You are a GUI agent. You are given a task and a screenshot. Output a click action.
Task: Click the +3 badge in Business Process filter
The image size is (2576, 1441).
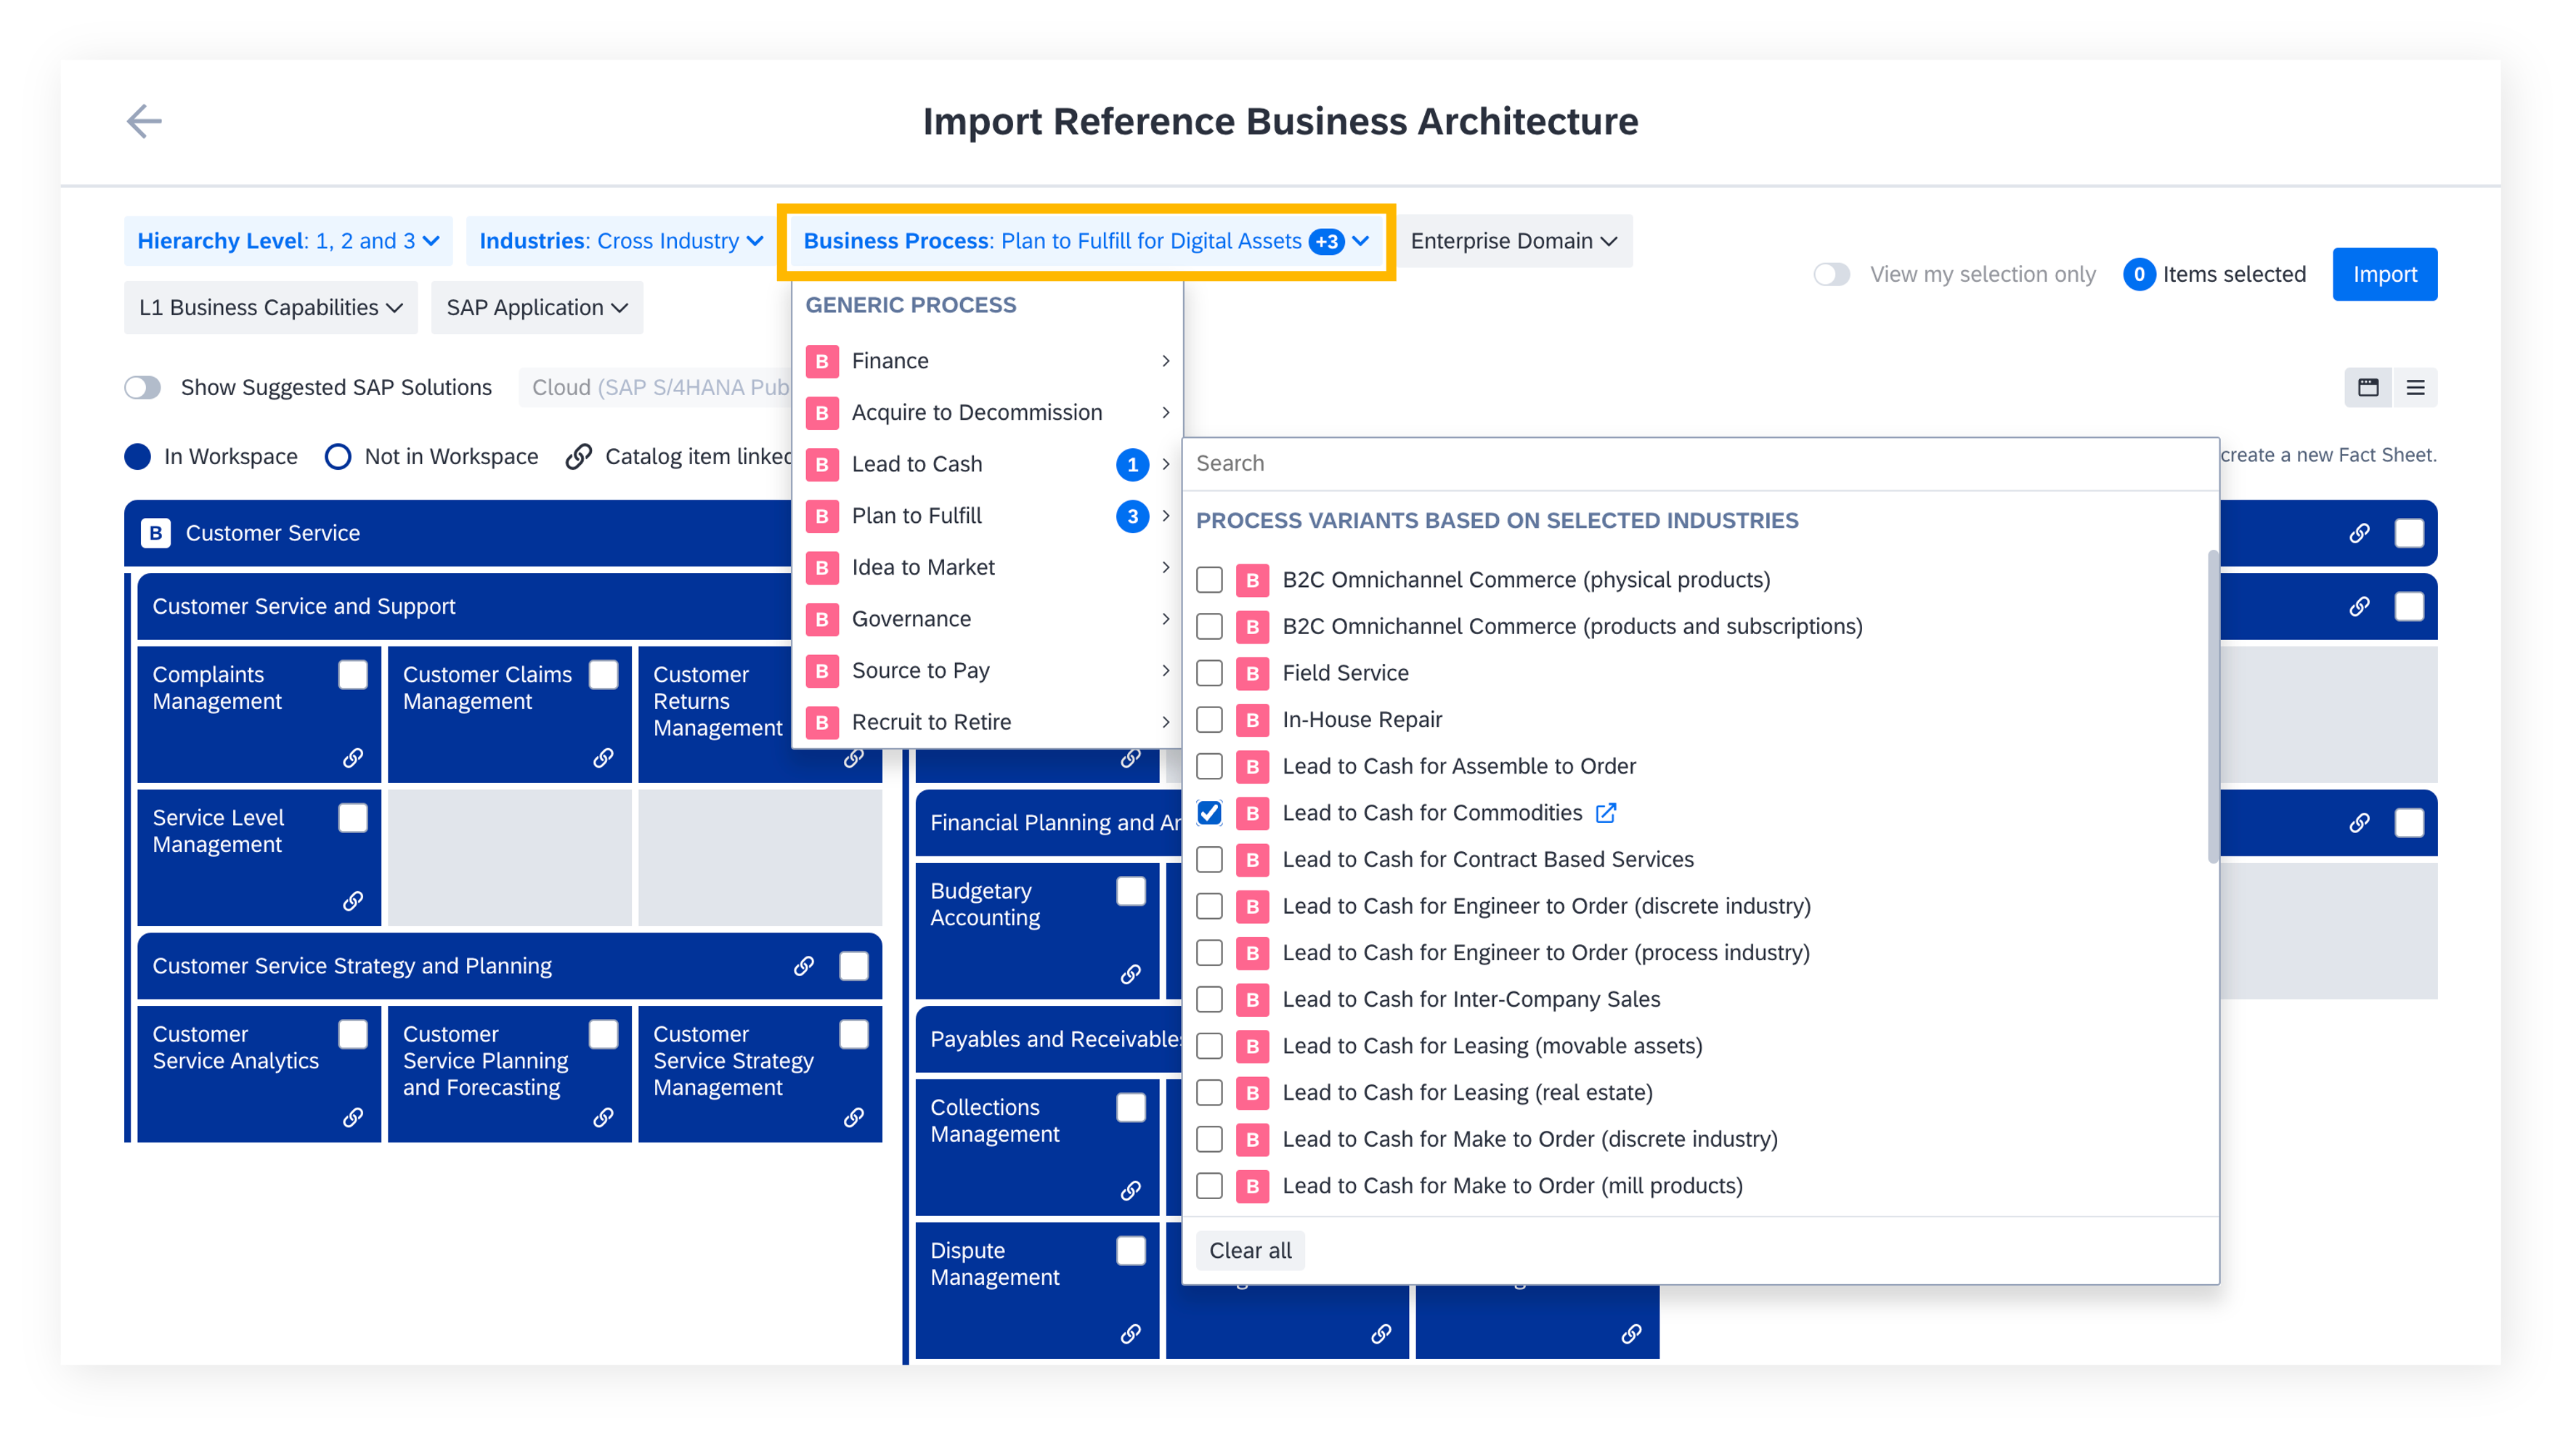click(x=1327, y=241)
